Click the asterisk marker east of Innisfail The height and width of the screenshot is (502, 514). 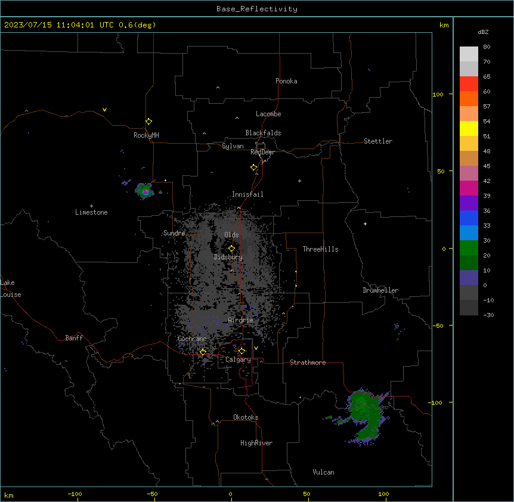(299, 181)
